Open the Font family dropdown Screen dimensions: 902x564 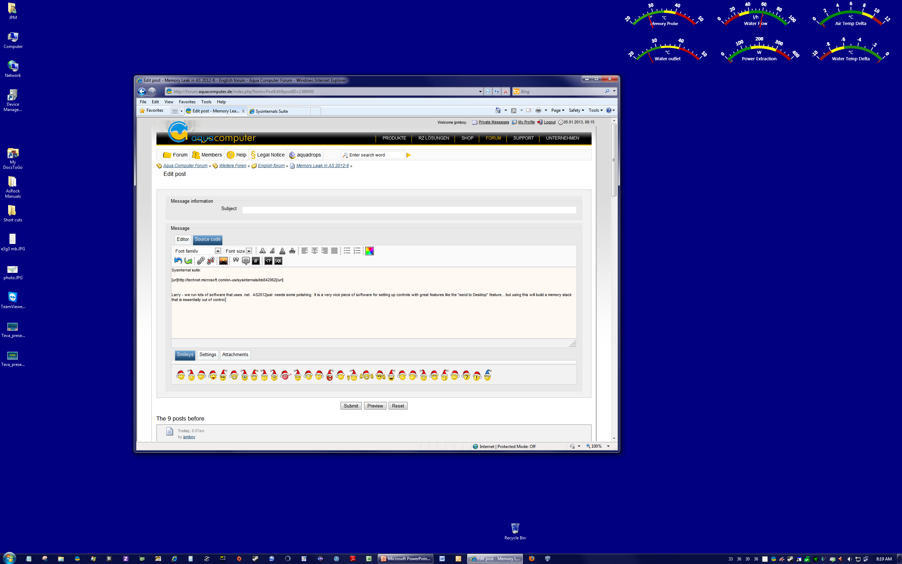click(218, 251)
